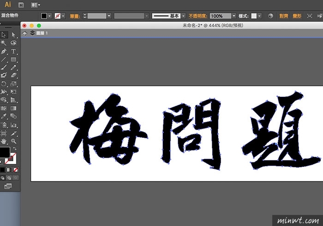Image resolution: width=323 pixels, height=226 pixels.
Task: Select the Rectangle shape tool
Action: pos(14,59)
